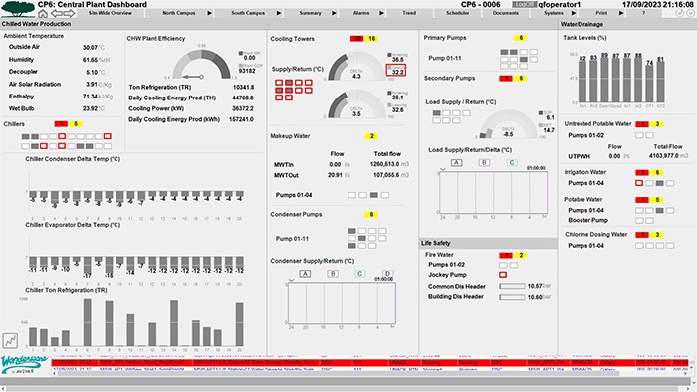Expand the Alarms menu arrow
The image size is (697, 392).
click(381, 13)
